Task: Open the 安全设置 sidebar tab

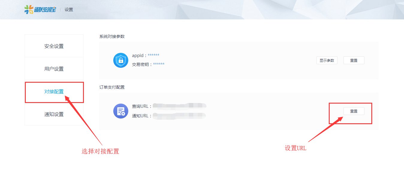Action: click(54, 46)
